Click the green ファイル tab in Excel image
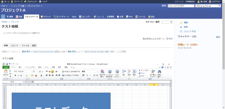 [x=6, y=67]
